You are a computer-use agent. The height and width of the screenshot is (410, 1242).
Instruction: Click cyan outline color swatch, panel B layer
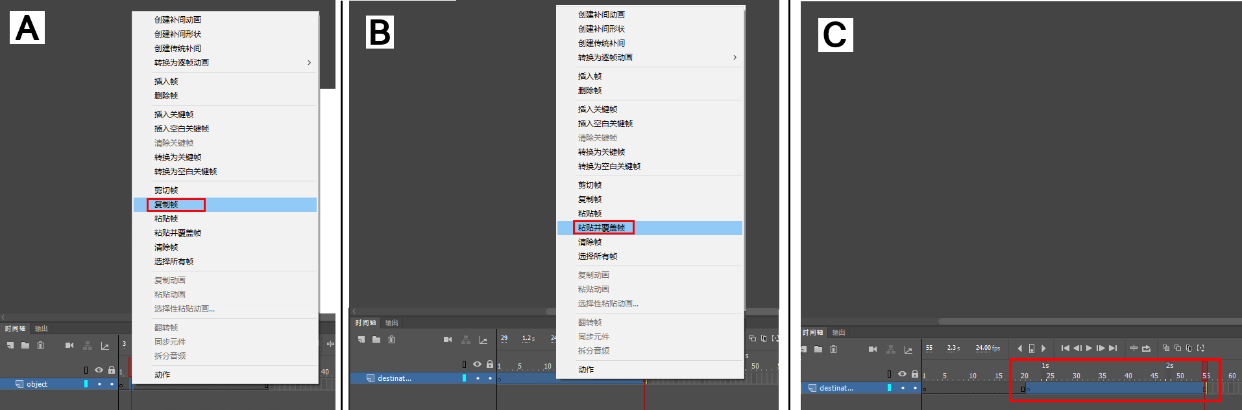point(464,378)
